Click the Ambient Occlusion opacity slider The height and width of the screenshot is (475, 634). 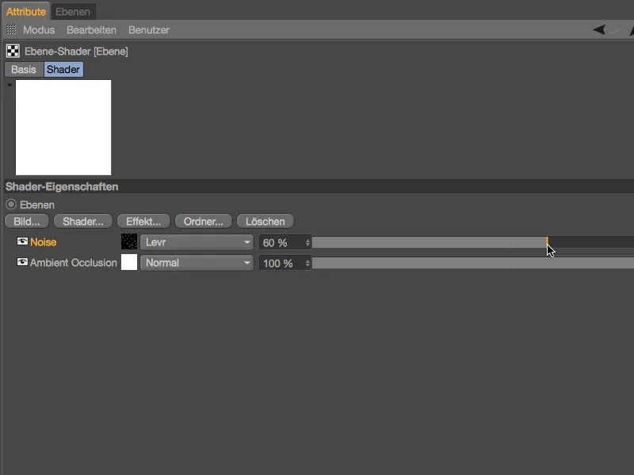[x=473, y=263]
